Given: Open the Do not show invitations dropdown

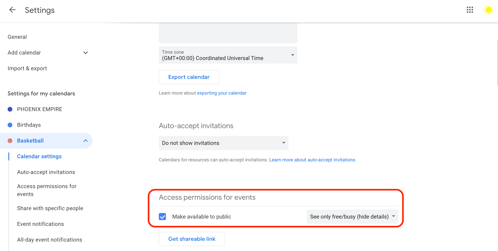Looking at the screenshot, I should click(x=223, y=143).
